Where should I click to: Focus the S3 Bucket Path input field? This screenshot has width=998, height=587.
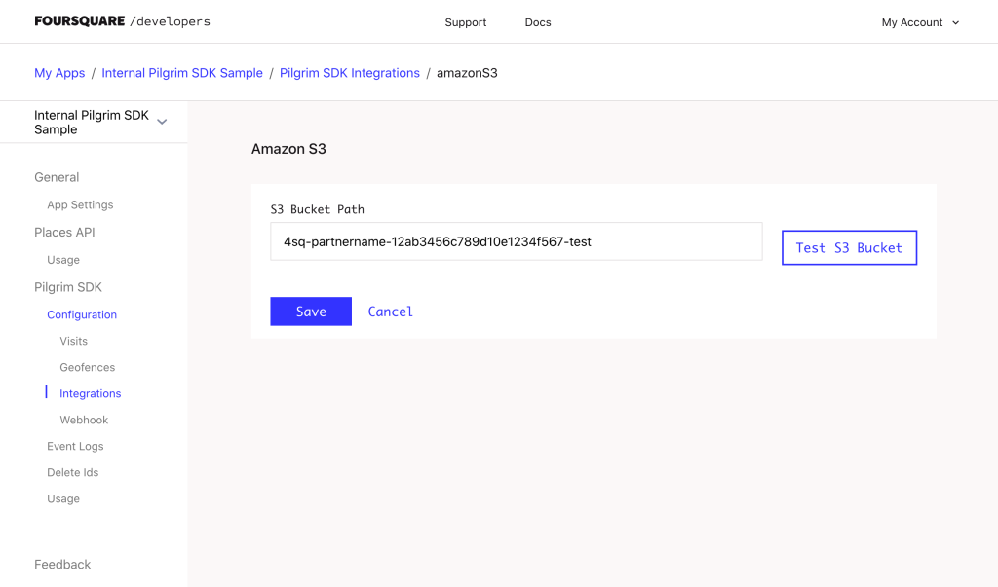click(517, 241)
